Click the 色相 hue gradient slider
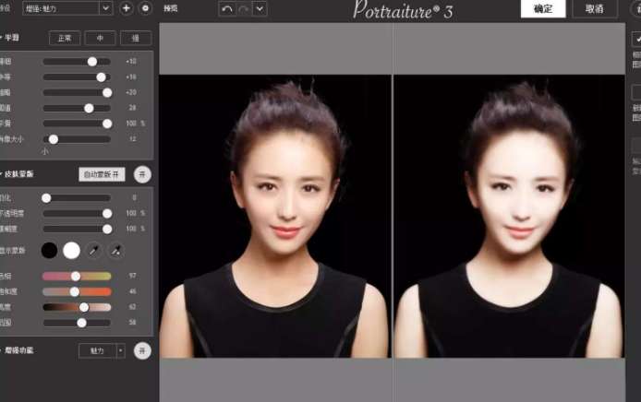 [x=77, y=277]
